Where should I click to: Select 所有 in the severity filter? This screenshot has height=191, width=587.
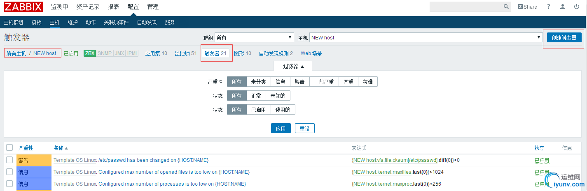237,82
